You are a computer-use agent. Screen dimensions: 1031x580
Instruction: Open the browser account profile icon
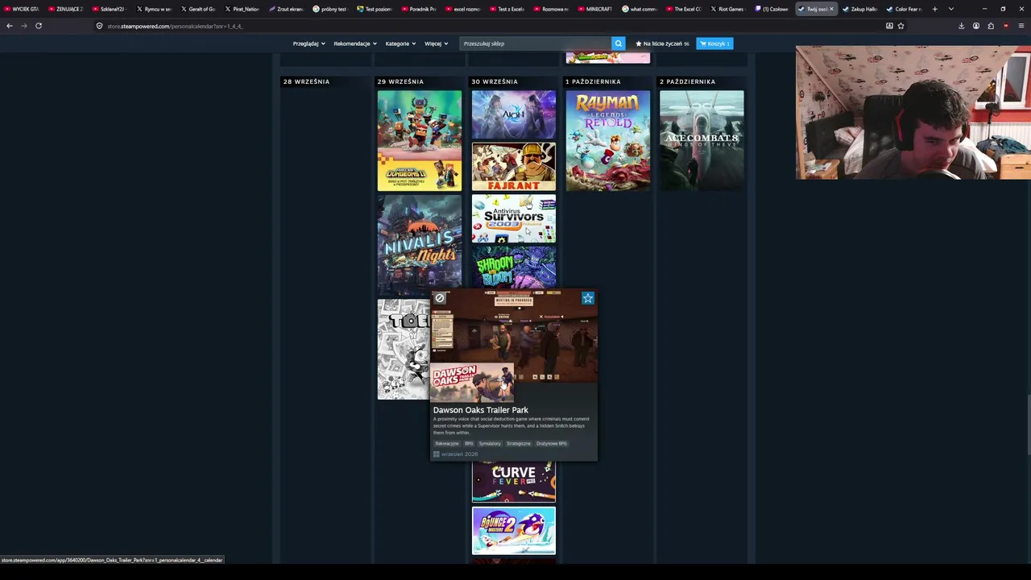point(975,26)
